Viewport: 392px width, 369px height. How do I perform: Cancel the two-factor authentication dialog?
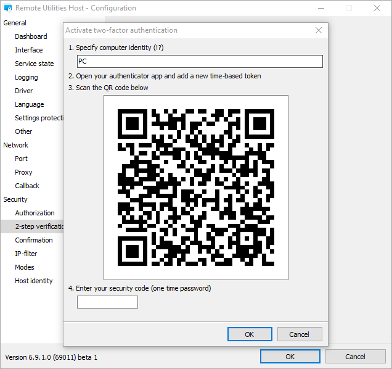click(300, 334)
